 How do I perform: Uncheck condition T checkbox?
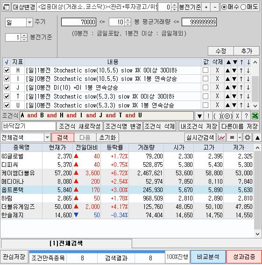tap(7, 96)
